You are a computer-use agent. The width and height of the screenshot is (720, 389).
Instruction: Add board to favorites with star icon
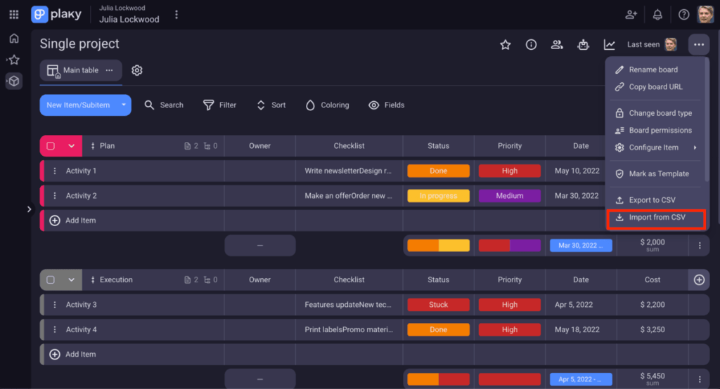click(505, 45)
